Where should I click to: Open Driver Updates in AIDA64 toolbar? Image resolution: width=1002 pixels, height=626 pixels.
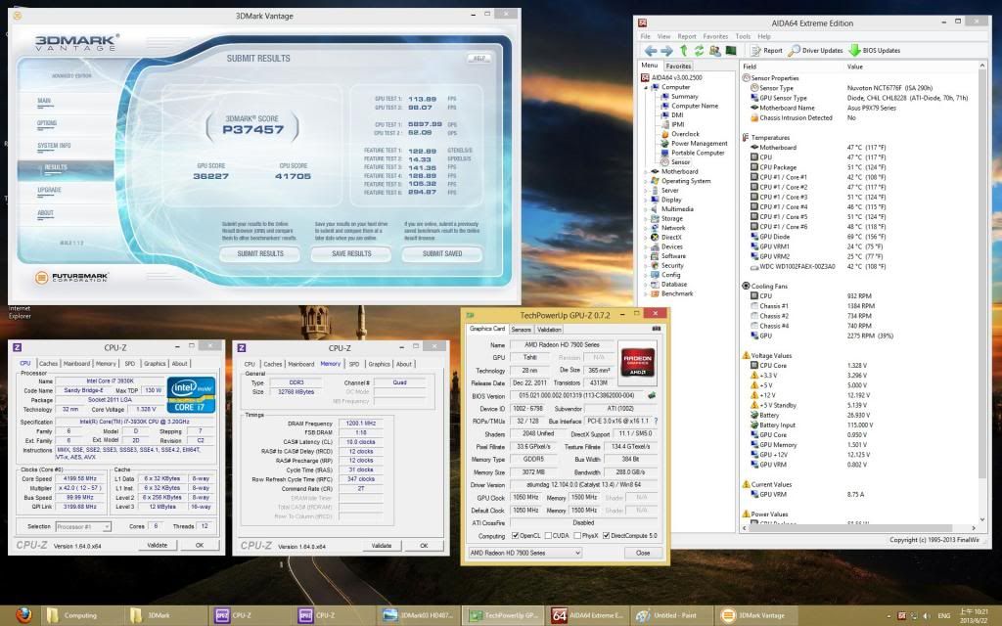(x=815, y=51)
